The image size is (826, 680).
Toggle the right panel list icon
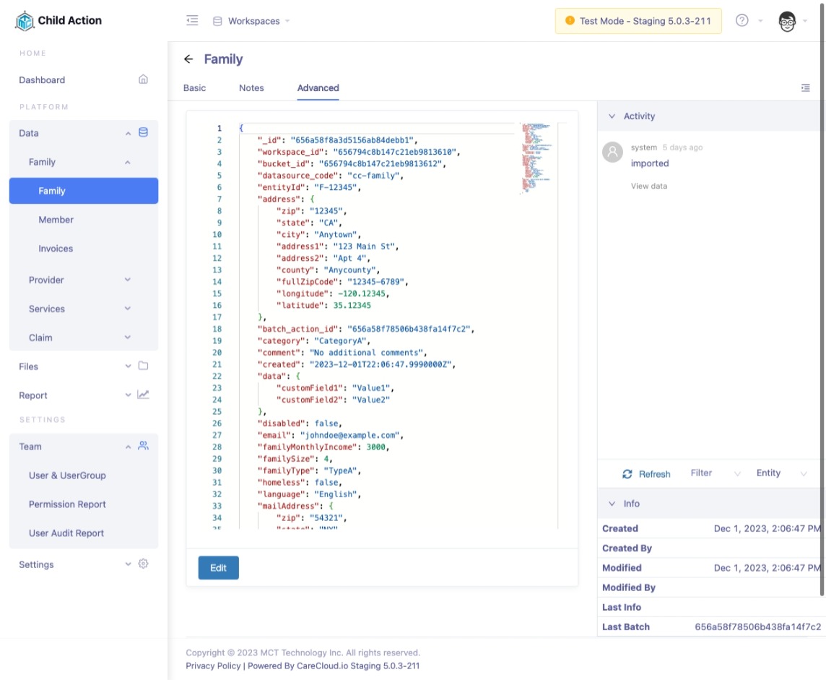pyautogui.click(x=805, y=88)
